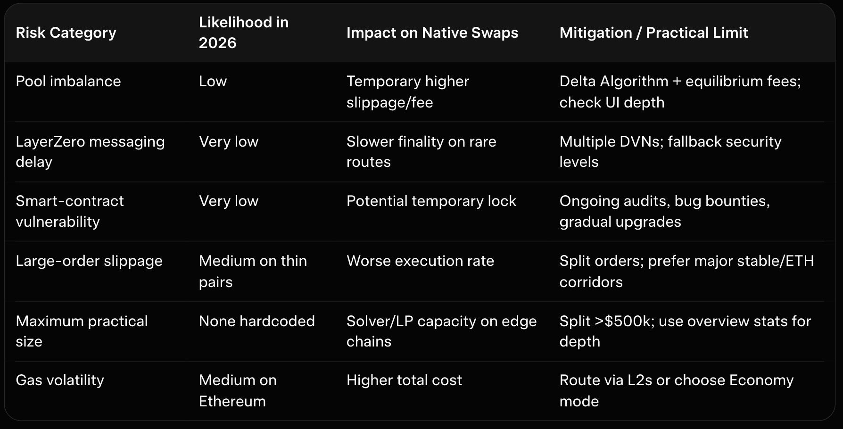Image resolution: width=843 pixels, height=429 pixels.
Task: Click the Delta Algorithm mitigation text
Action: coord(680,91)
